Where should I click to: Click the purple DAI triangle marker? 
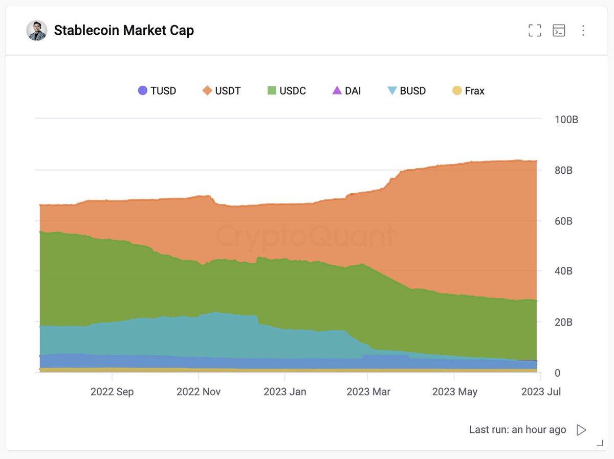pos(337,91)
